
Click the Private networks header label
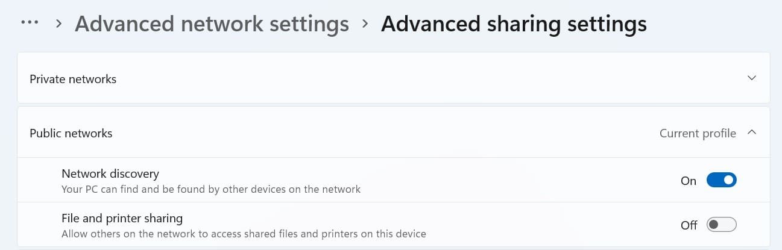pyautogui.click(x=73, y=79)
